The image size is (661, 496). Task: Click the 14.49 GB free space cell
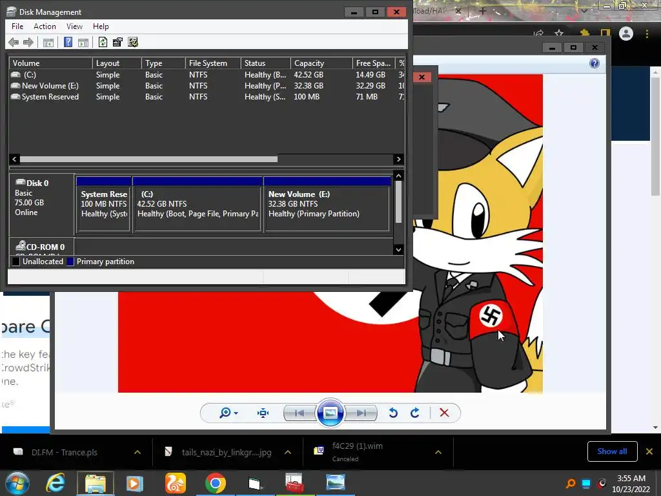(x=371, y=75)
